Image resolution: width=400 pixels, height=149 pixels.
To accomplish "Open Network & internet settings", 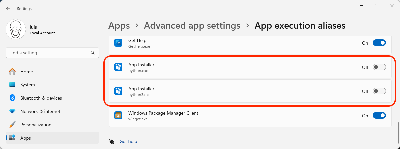I will tap(52, 111).
